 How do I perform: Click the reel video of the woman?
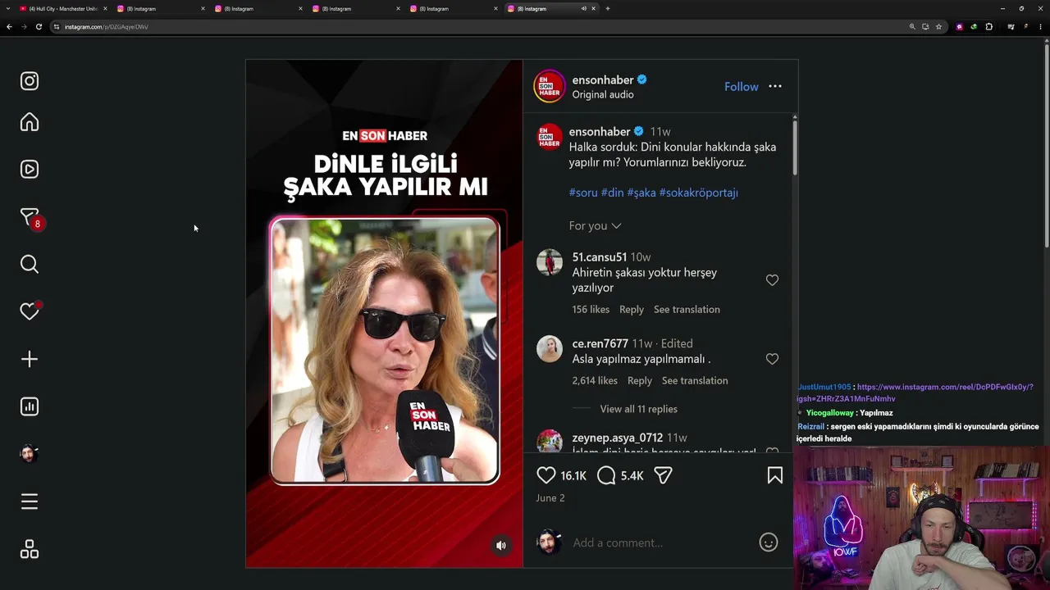click(x=385, y=351)
